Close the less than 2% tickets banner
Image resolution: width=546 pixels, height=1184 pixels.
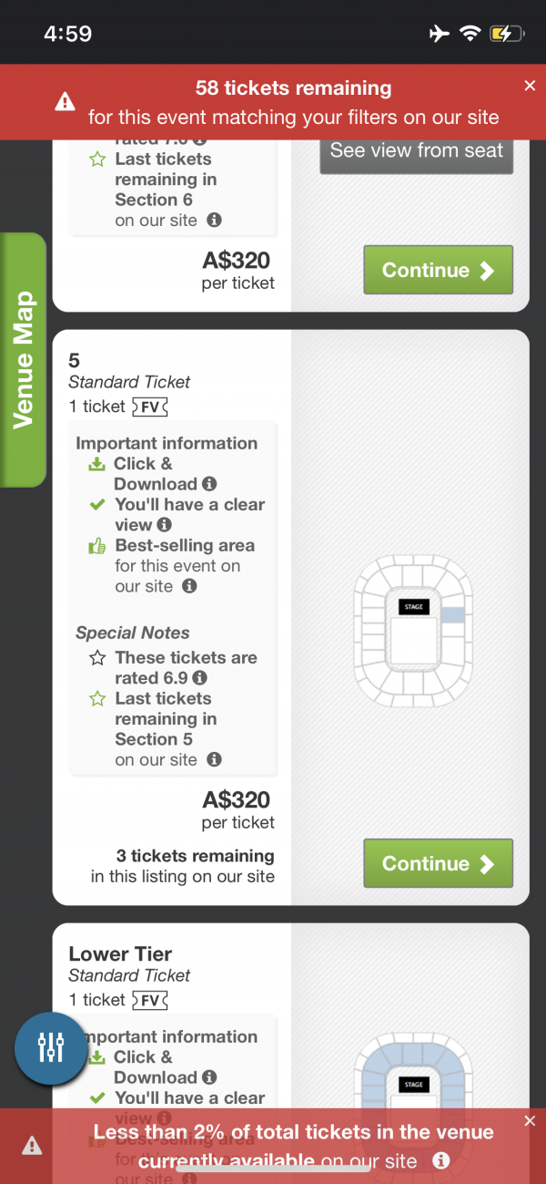[x=531, y=1121]
